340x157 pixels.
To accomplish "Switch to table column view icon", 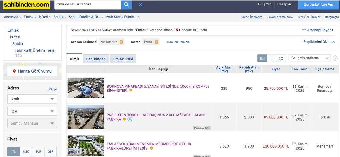I will 262,58.
